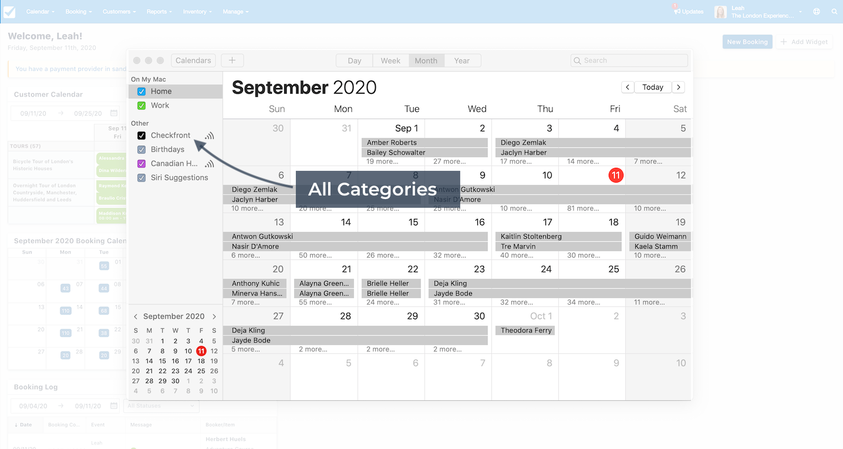Open the Updates megaphone icon

[677, 11]
